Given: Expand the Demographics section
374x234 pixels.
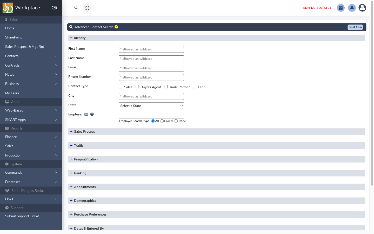Looking at the screenshot, I should (216, 201).
